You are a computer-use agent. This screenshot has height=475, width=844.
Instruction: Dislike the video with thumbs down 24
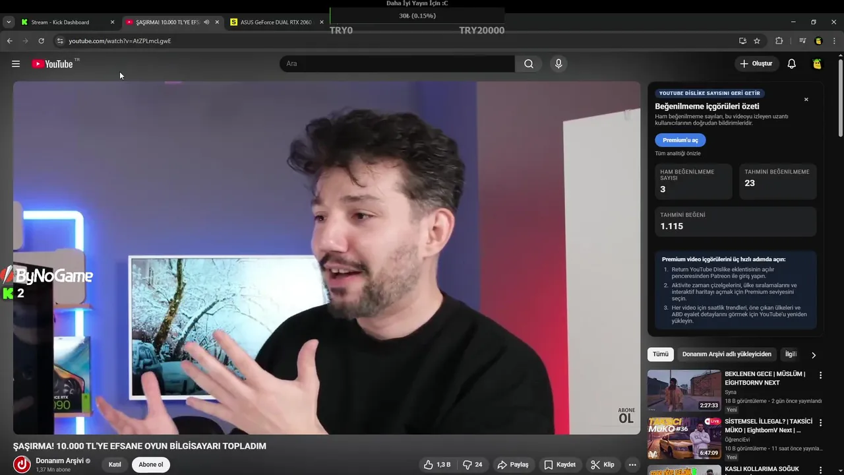coord(473,464)
